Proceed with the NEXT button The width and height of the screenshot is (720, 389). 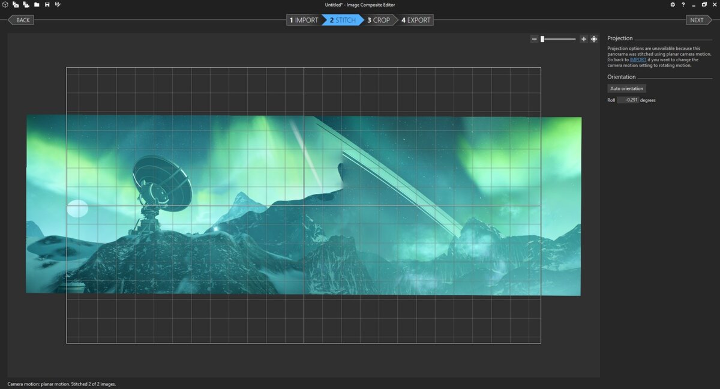[699, 20]
